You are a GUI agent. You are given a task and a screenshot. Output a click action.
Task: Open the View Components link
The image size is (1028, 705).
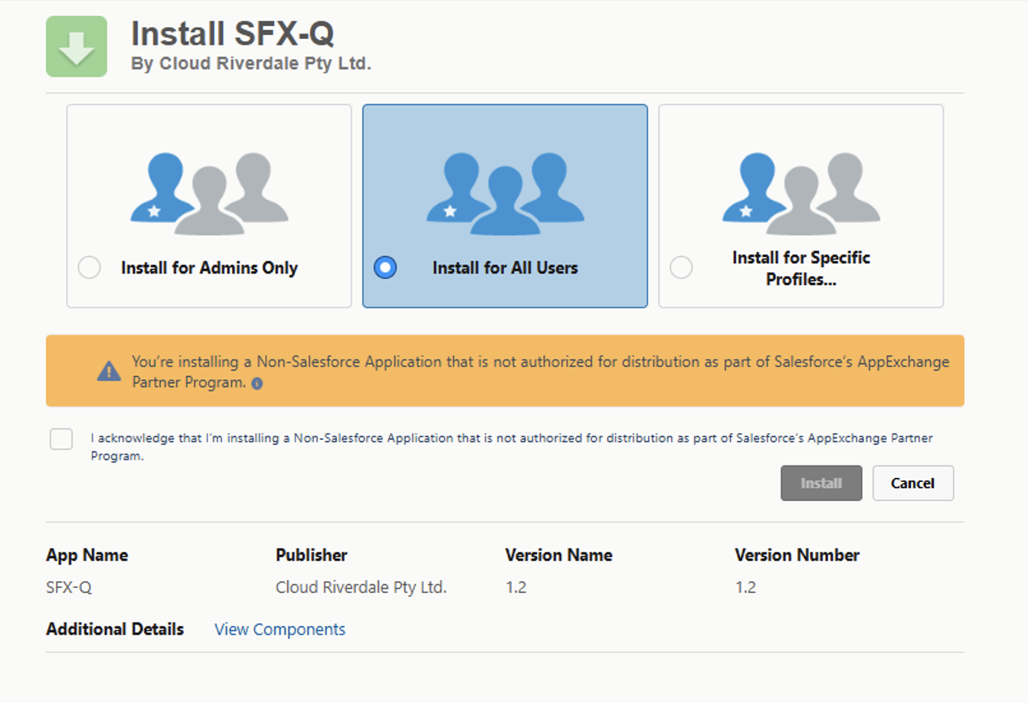pos(280,629)
